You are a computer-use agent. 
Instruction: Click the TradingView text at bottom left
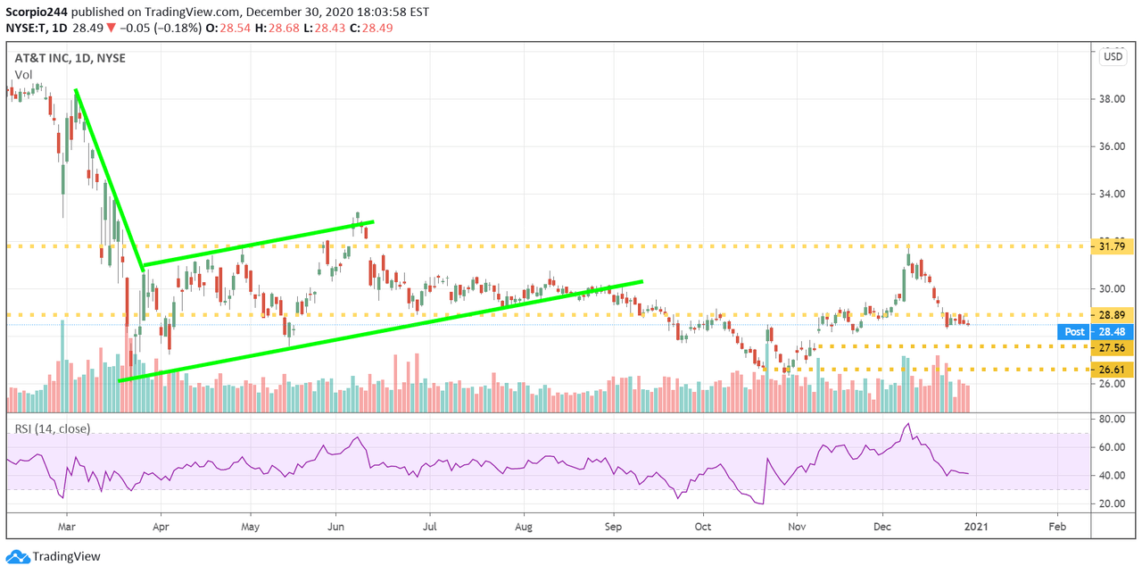point(68,557)
